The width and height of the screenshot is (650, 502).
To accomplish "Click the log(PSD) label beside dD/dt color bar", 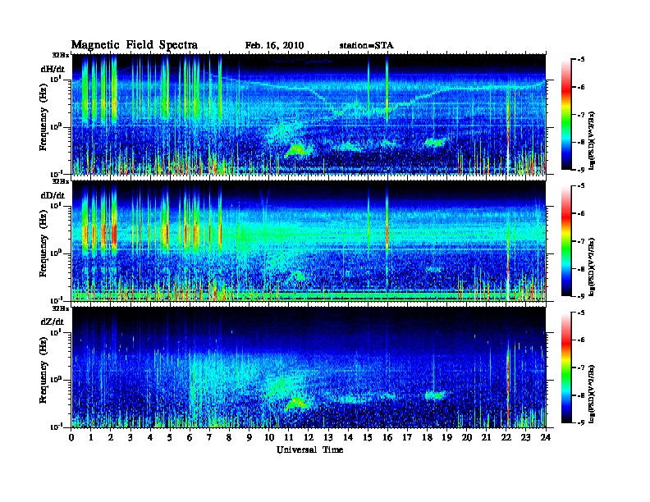I will coord(592,267).
